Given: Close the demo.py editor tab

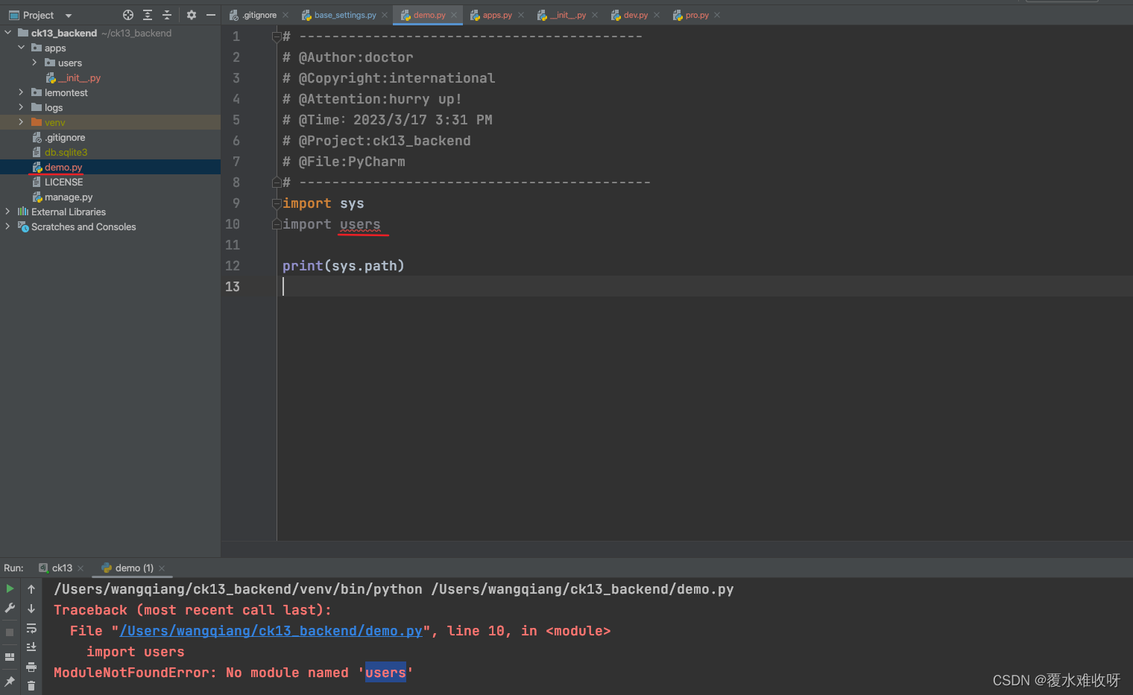Looking at the screenshot, I should click(454, 15).
